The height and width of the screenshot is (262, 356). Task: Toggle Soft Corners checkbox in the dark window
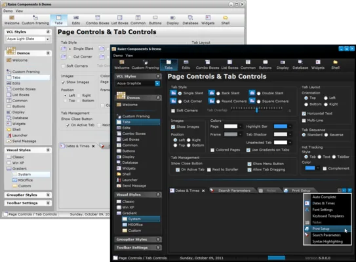pos(173,111)
